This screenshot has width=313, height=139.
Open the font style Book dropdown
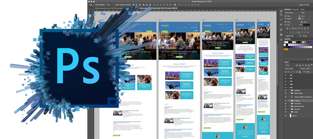[306, 13]
